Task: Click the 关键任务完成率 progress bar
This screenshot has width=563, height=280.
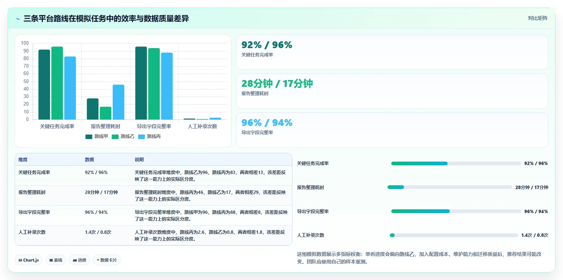Action: point(456,163)
